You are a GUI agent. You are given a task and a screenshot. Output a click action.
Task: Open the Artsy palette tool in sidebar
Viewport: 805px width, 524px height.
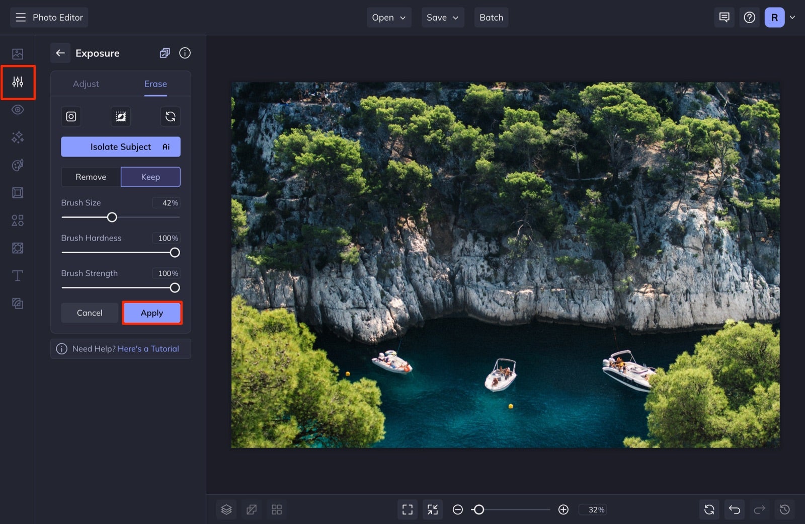coord(18,165)
